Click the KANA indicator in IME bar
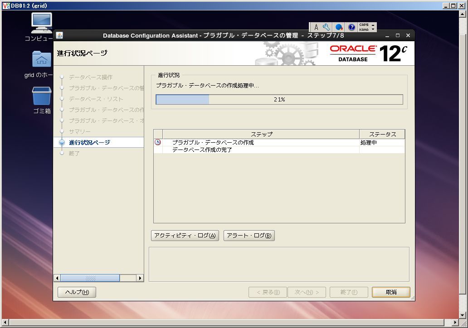Image resolution: width=468 pixels, height=328 pixels. (x=364, y=29)
